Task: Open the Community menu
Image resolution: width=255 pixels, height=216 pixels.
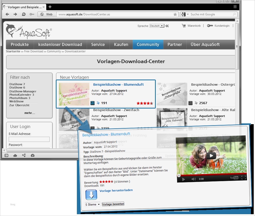Action: [x=148, y=44]
